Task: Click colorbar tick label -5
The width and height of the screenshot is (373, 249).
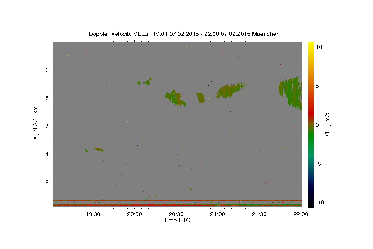Action: click(x=318, y=164)
